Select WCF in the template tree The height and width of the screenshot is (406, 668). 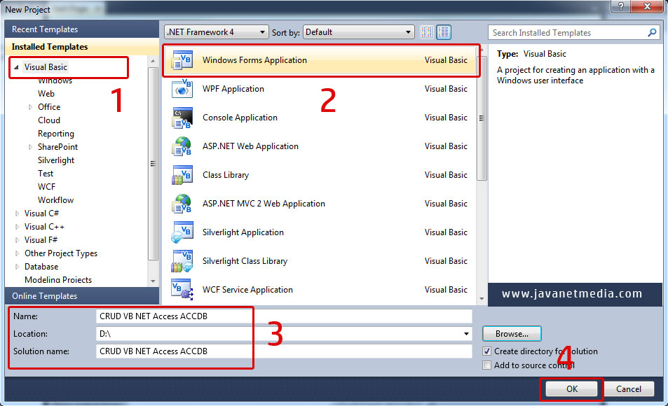pos(46,187)
